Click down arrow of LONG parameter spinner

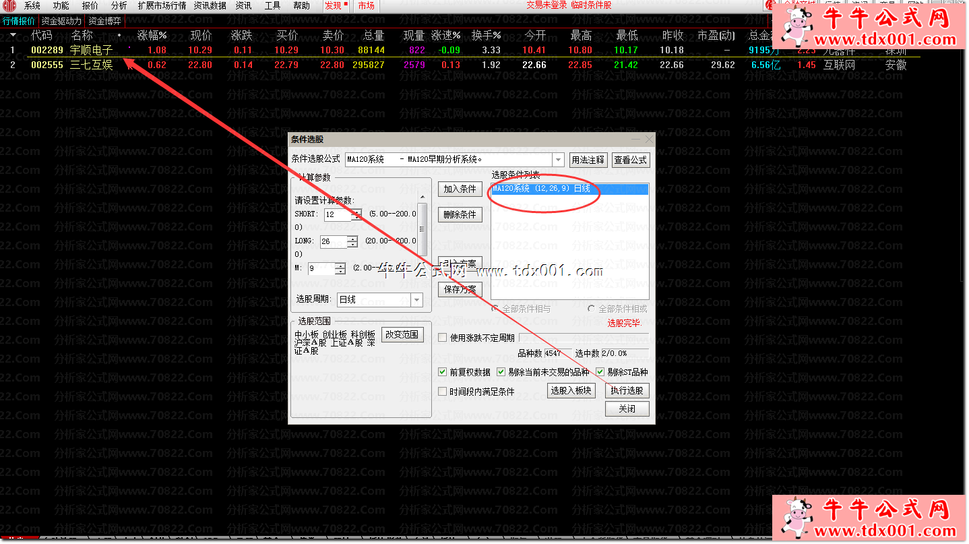(x=352, y=245)
